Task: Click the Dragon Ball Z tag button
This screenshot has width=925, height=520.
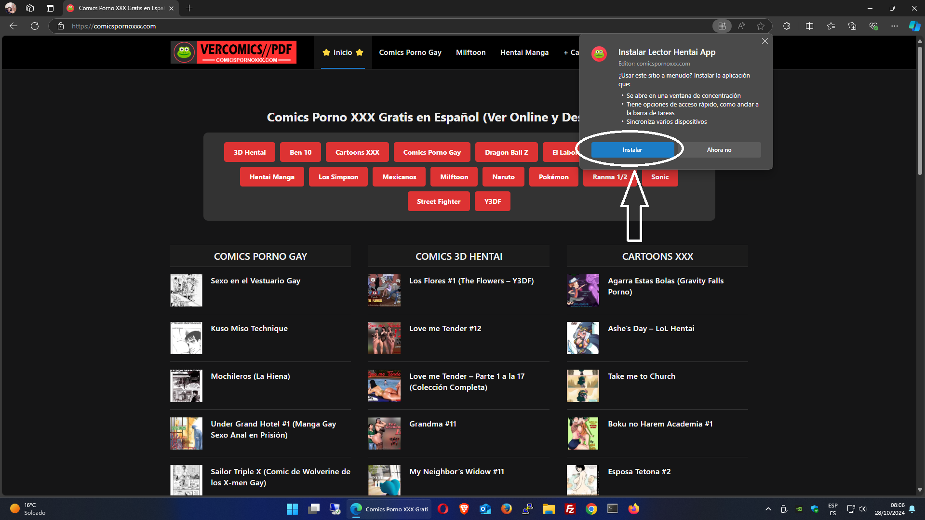Action: tap(507, 152)
